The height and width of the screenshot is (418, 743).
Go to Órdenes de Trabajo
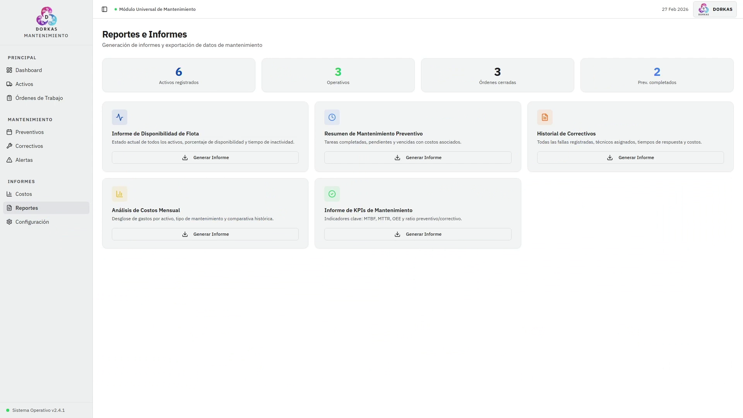(39, 98)
